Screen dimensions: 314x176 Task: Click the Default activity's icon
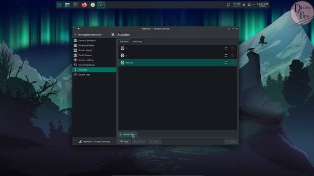[x=122, y=63]
